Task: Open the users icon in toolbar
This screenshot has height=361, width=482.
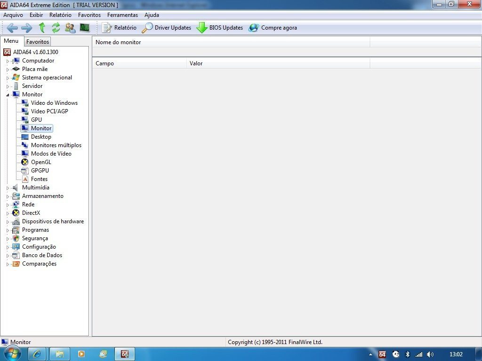Action: [70, 28]
